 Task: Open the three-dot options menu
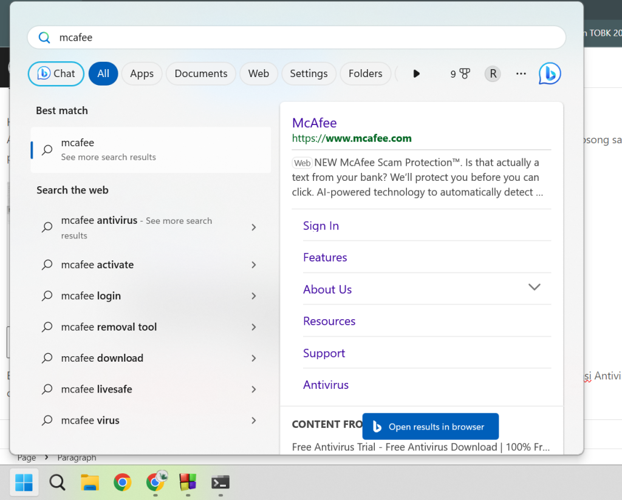(521, 73)
